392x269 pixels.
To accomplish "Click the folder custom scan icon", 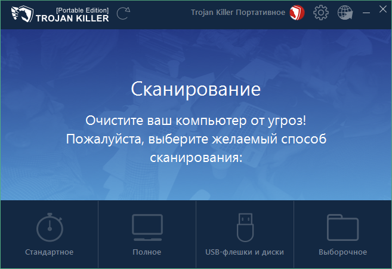I will pos(342,227).
